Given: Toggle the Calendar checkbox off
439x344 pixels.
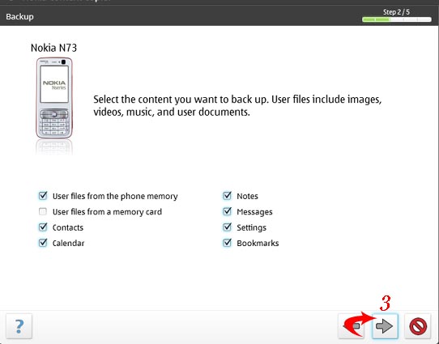Looking at the screenshot, I should click(x=43, y=243).
